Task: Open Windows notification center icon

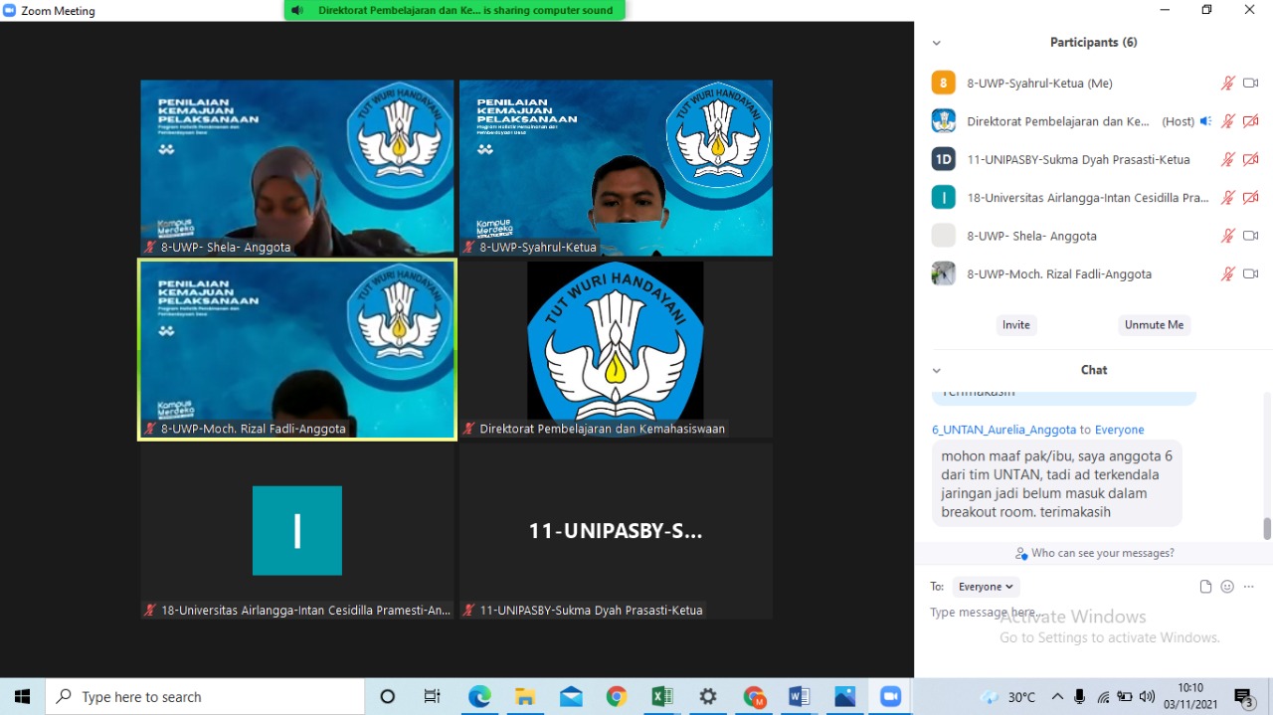Action: tap(1243, 697)
